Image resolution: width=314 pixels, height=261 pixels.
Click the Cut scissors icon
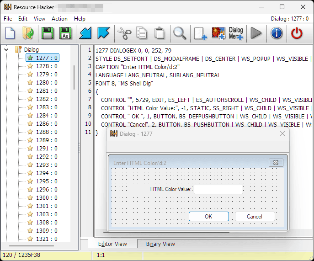pyautogui.click(x=124, y=33)
